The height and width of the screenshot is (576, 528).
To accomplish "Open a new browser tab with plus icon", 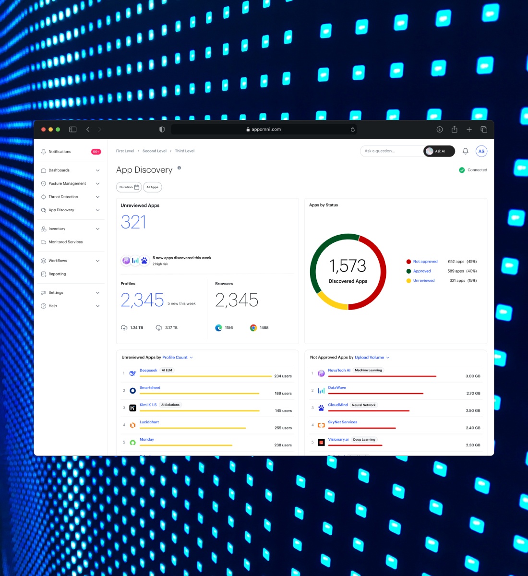I will [469, 130].
